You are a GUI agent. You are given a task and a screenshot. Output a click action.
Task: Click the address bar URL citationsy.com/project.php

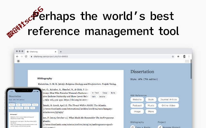tap(51, 57)
